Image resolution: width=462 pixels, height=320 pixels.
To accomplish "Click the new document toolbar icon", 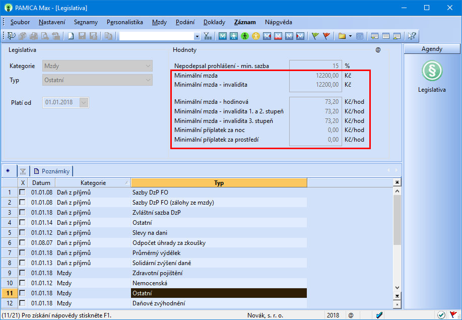I will (x=71, y=36).
